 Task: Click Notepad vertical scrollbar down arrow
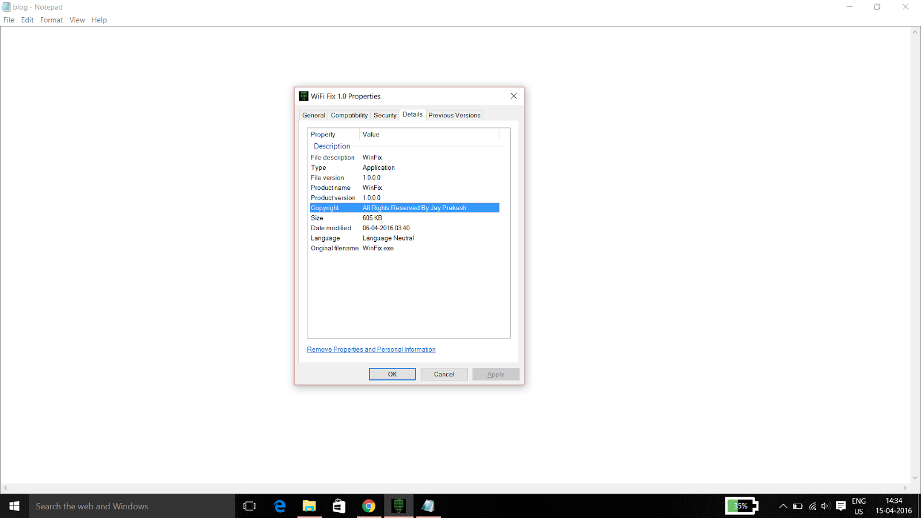(915, 478)
